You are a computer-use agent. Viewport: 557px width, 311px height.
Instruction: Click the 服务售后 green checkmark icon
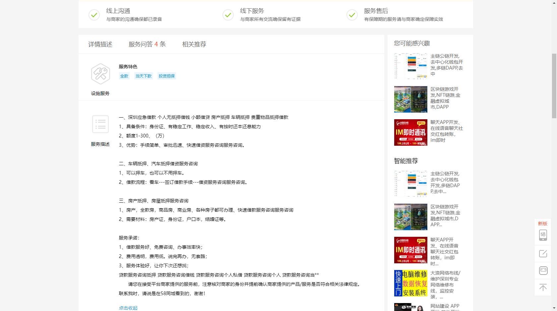352,15
